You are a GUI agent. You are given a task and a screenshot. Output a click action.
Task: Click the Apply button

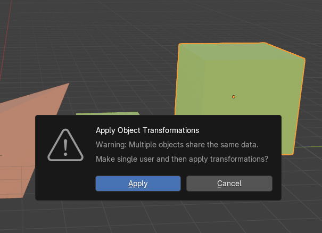[x=138, y=184]
